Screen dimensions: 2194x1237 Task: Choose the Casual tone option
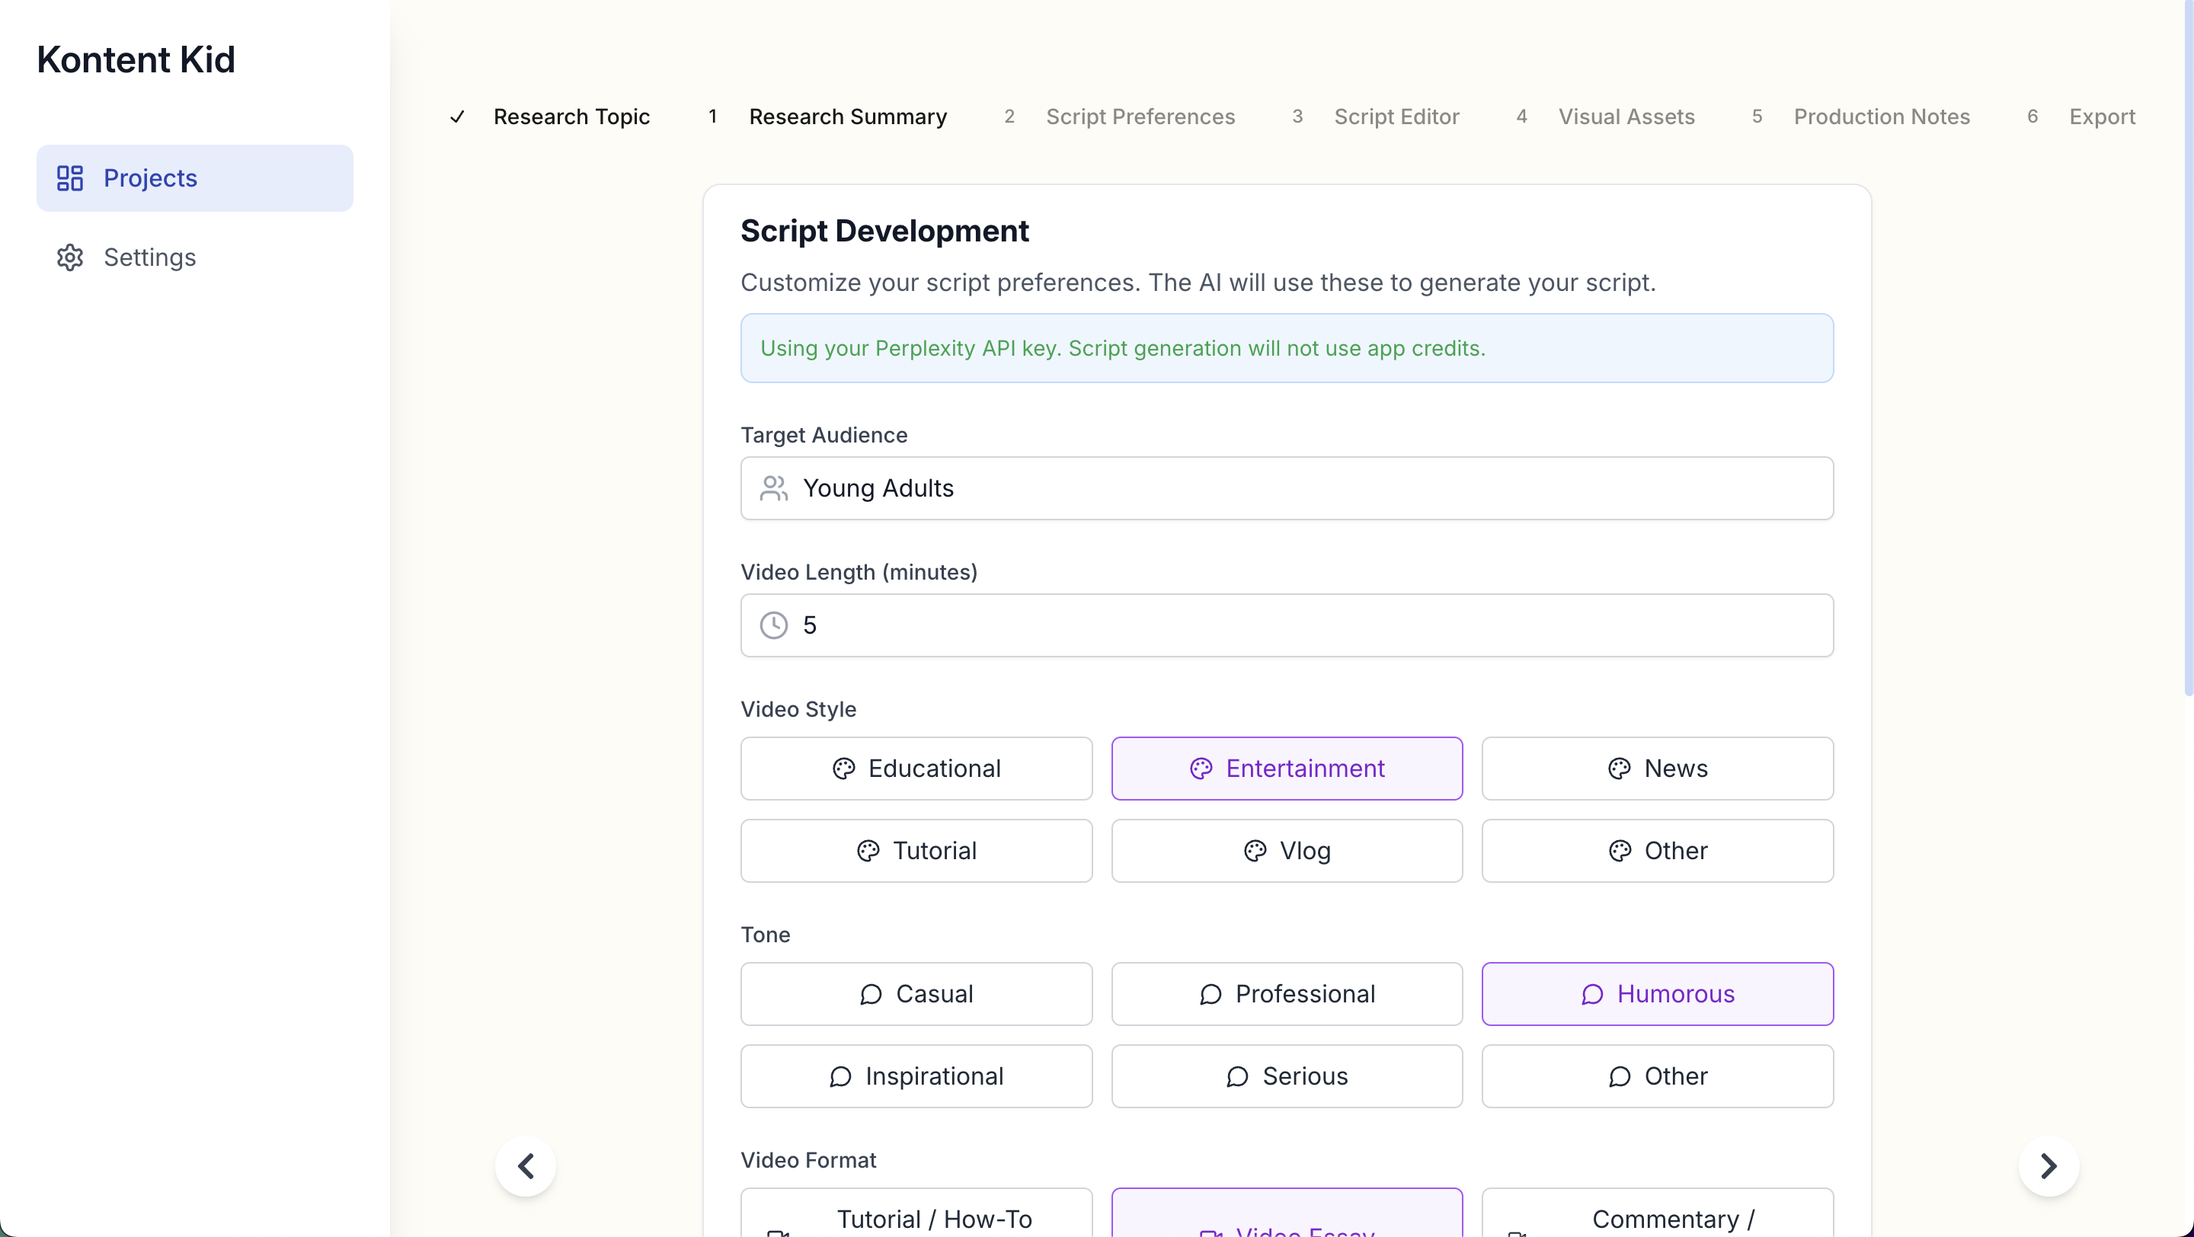pyautogui.click(x=916, y=993)
